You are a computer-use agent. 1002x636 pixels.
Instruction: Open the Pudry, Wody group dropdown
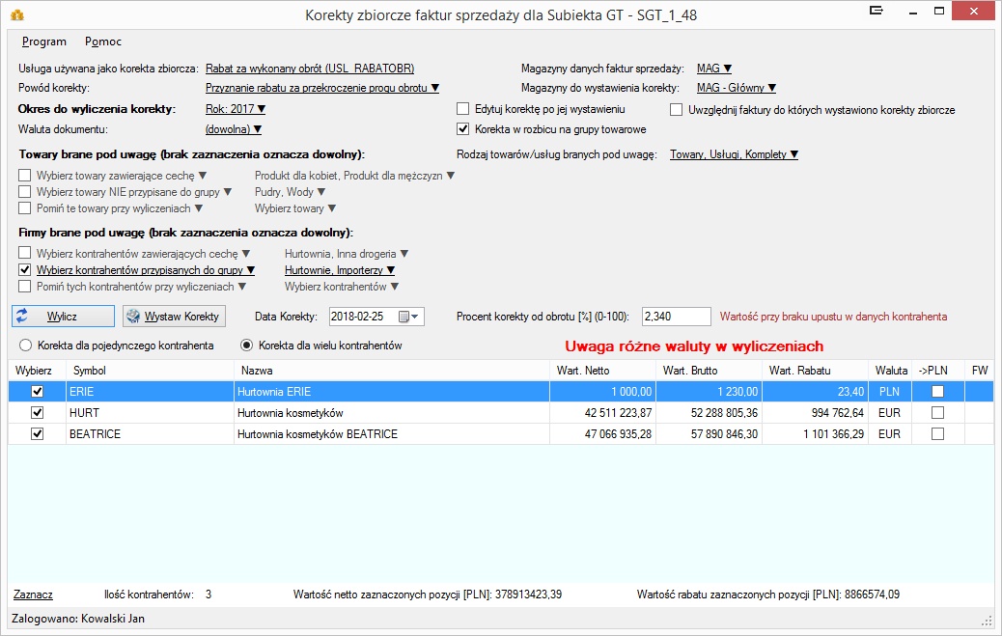(290, 192)
